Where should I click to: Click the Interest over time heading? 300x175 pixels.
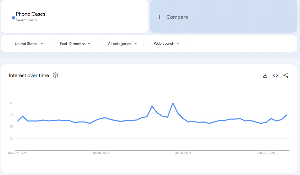tap(29, 75)
